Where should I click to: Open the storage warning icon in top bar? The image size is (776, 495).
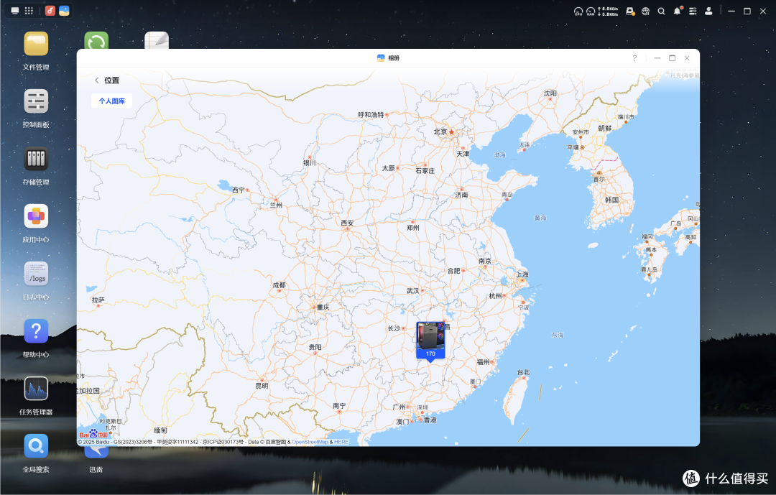coord(630,11)
